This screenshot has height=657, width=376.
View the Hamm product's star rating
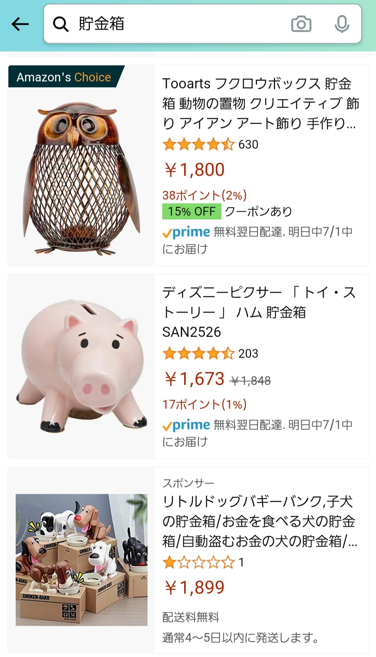pyautogui.click(x=198, y=353)
